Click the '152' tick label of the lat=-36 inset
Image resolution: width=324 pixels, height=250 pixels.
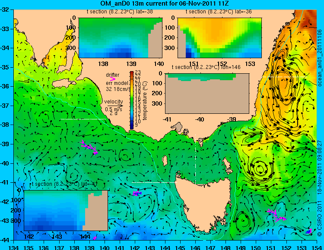tap(222, 64)
